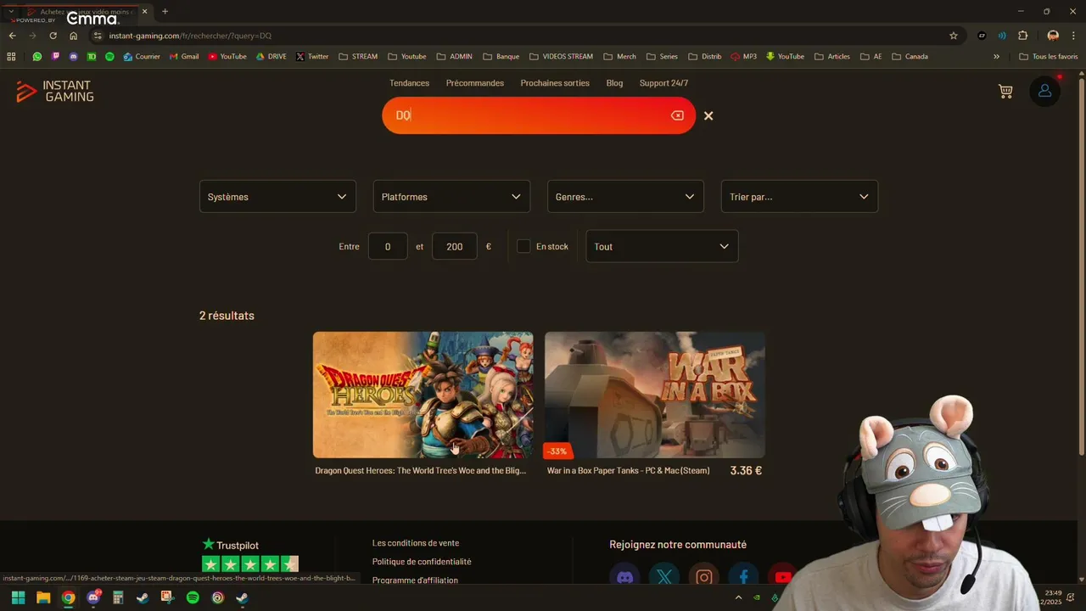Go to Tendances in the top menu

[x=409, y=83]
